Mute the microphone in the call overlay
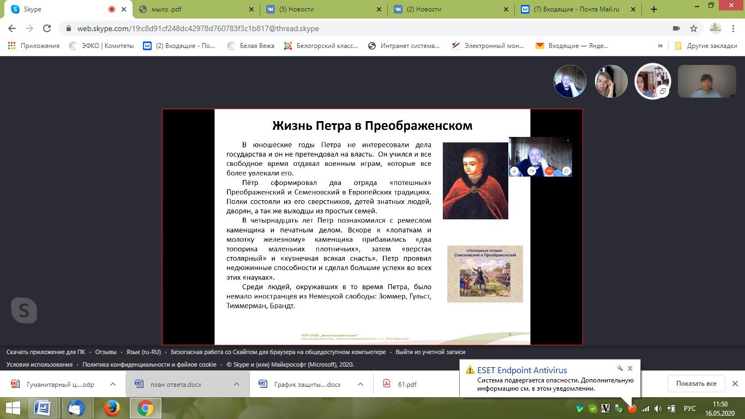 (514, 171)
